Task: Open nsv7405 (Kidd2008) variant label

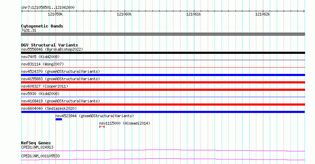Action: (x=40, y=57)
